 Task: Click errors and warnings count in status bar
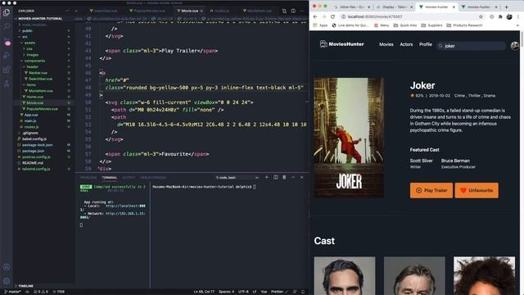pos(40,292)
